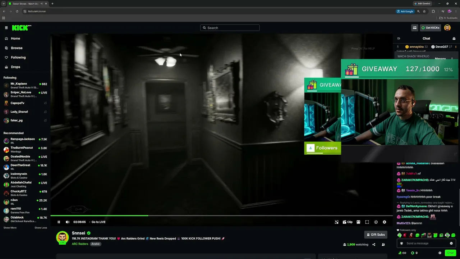Toggle theater mode
This screenshot has height=259, width=460.
click(358, 222)
